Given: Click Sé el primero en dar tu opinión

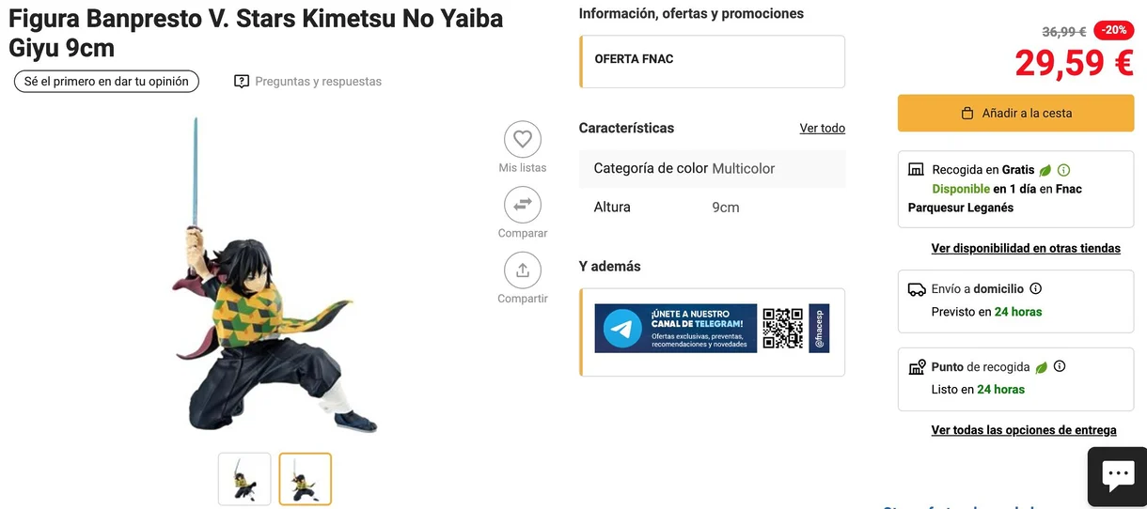Looking at the screenshot, I should pos(106,82).
